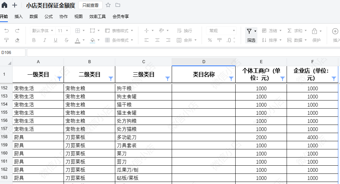Apply the fill color bucket
This screenshot has height=184, width=340.
click(x=92, y=40)
